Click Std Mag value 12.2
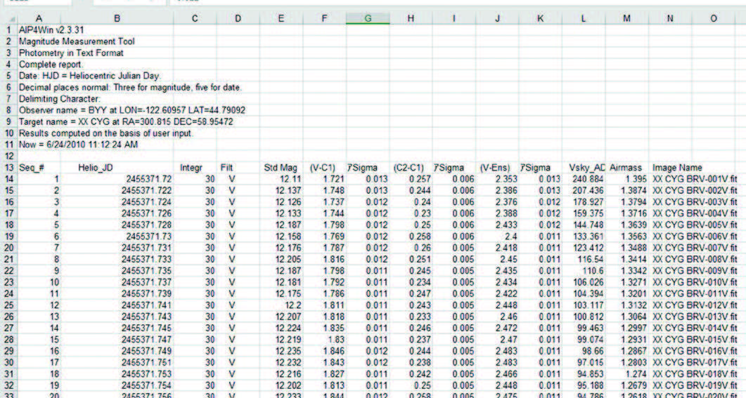 click(281, 305)
